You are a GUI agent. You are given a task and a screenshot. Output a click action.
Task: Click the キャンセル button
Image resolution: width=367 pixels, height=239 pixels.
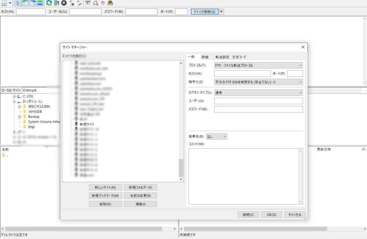[295, 215]
